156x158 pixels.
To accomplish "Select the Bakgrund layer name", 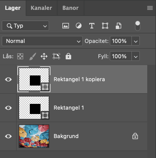I will click(66, 136).
